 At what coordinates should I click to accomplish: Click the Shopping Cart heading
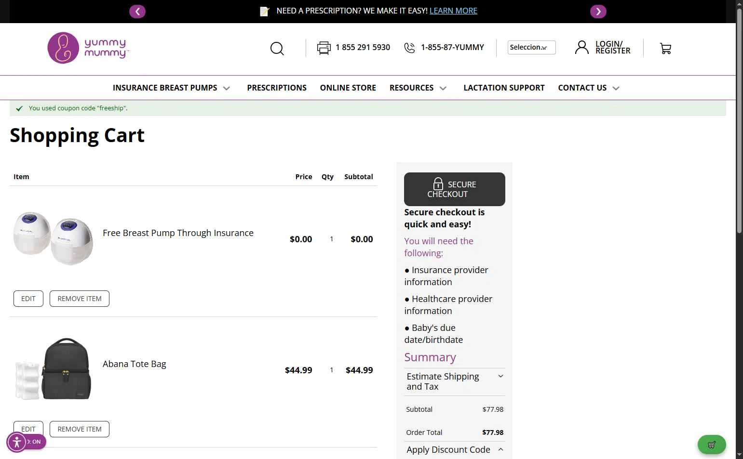77,135
